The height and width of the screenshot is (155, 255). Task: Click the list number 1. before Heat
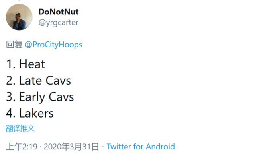click(x=11, y=64)
